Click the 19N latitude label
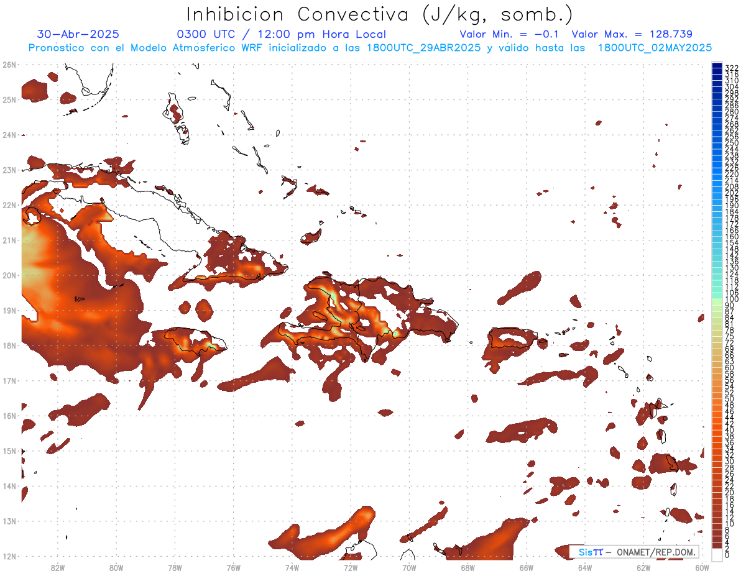The width and height of the screenshot is (746, 576). [9, 310]
